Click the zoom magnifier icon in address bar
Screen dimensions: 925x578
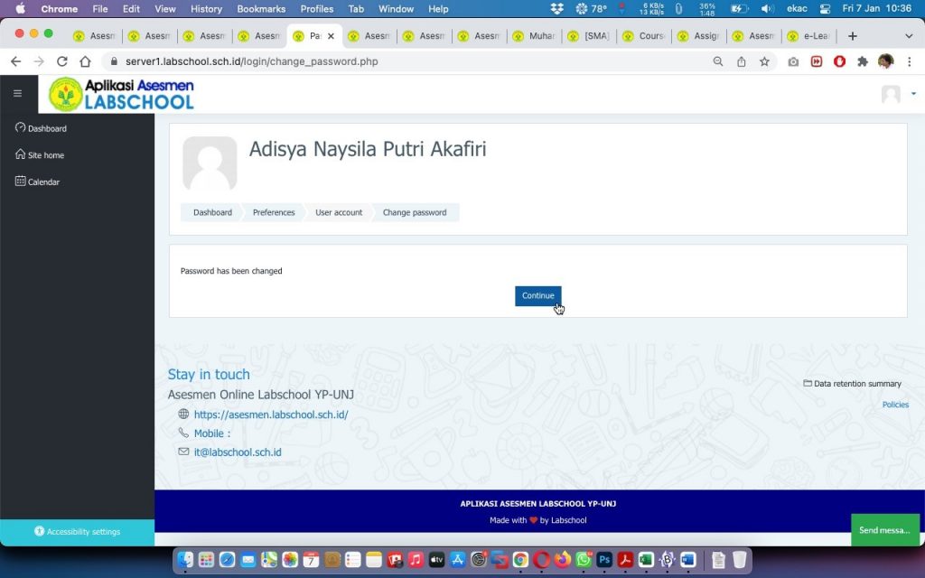click(718, 61)
